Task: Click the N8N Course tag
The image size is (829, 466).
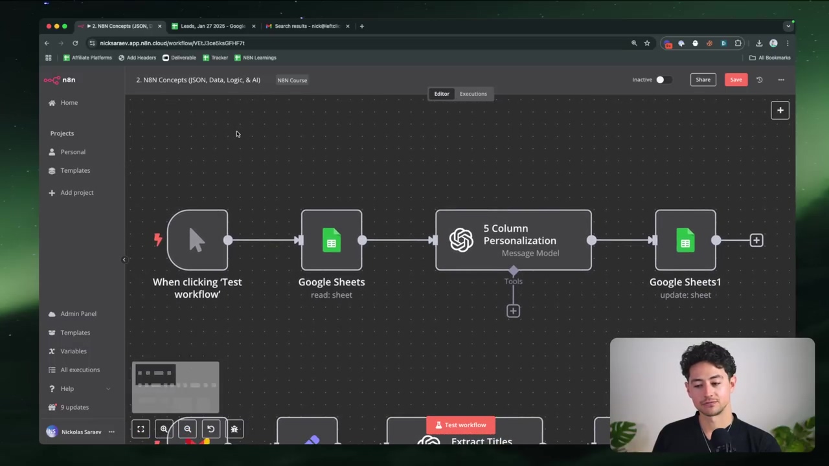Action: tap(292, 80)
